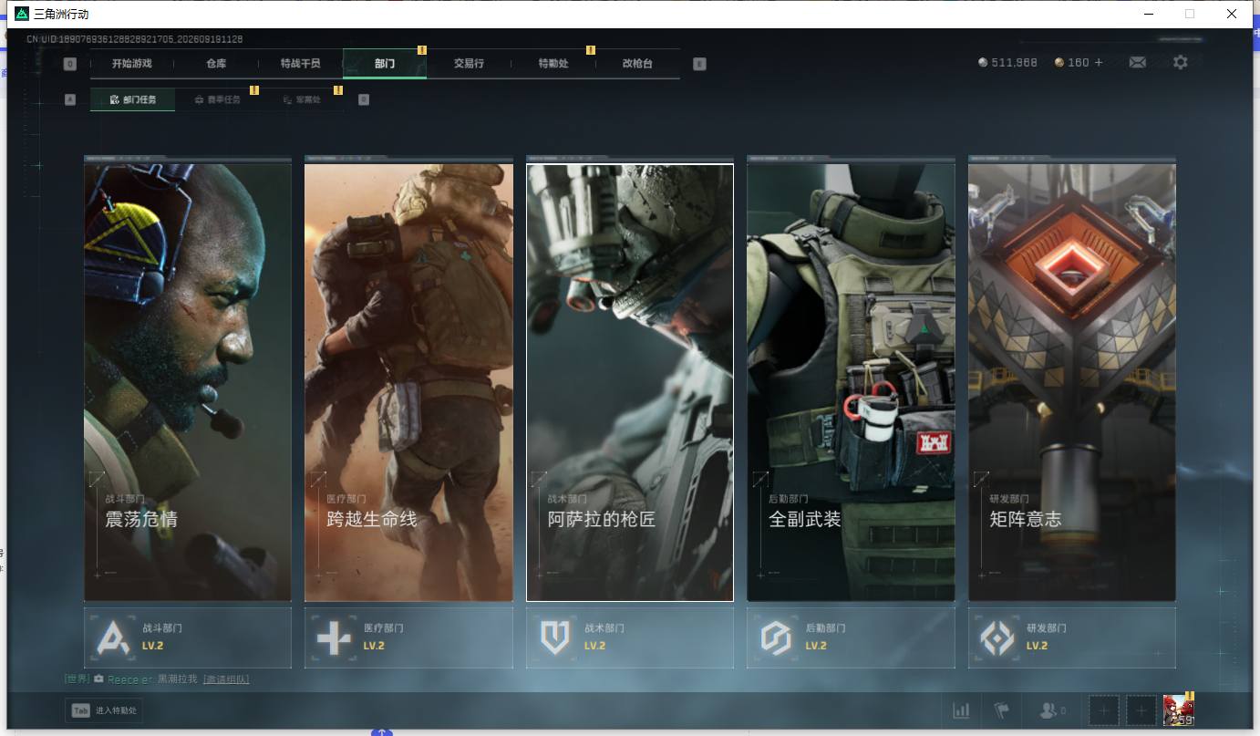
Task: Select the 部门任务 sub-tab
Action: (133, 99)
